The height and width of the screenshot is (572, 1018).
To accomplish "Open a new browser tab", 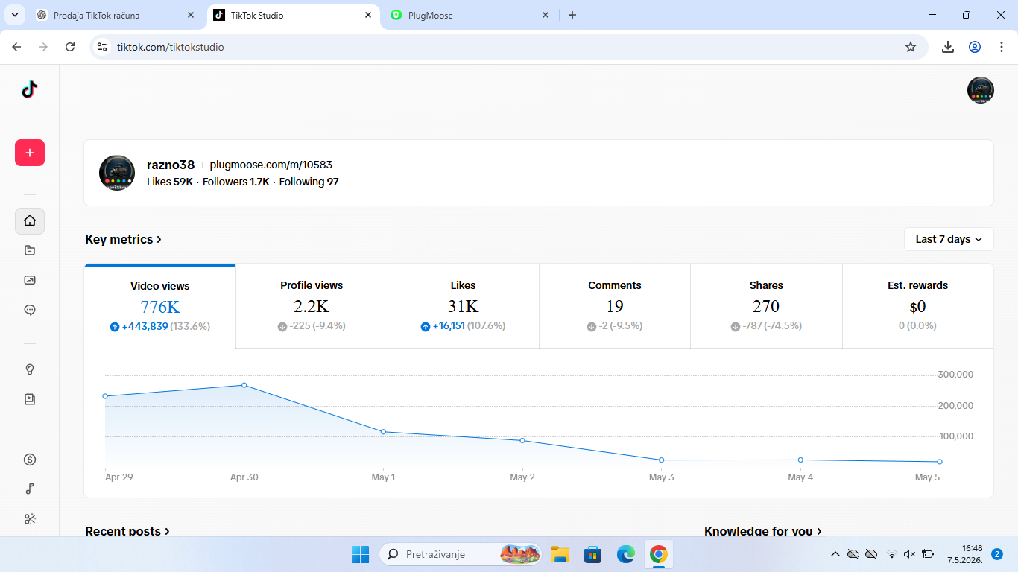I will point(572,15).
